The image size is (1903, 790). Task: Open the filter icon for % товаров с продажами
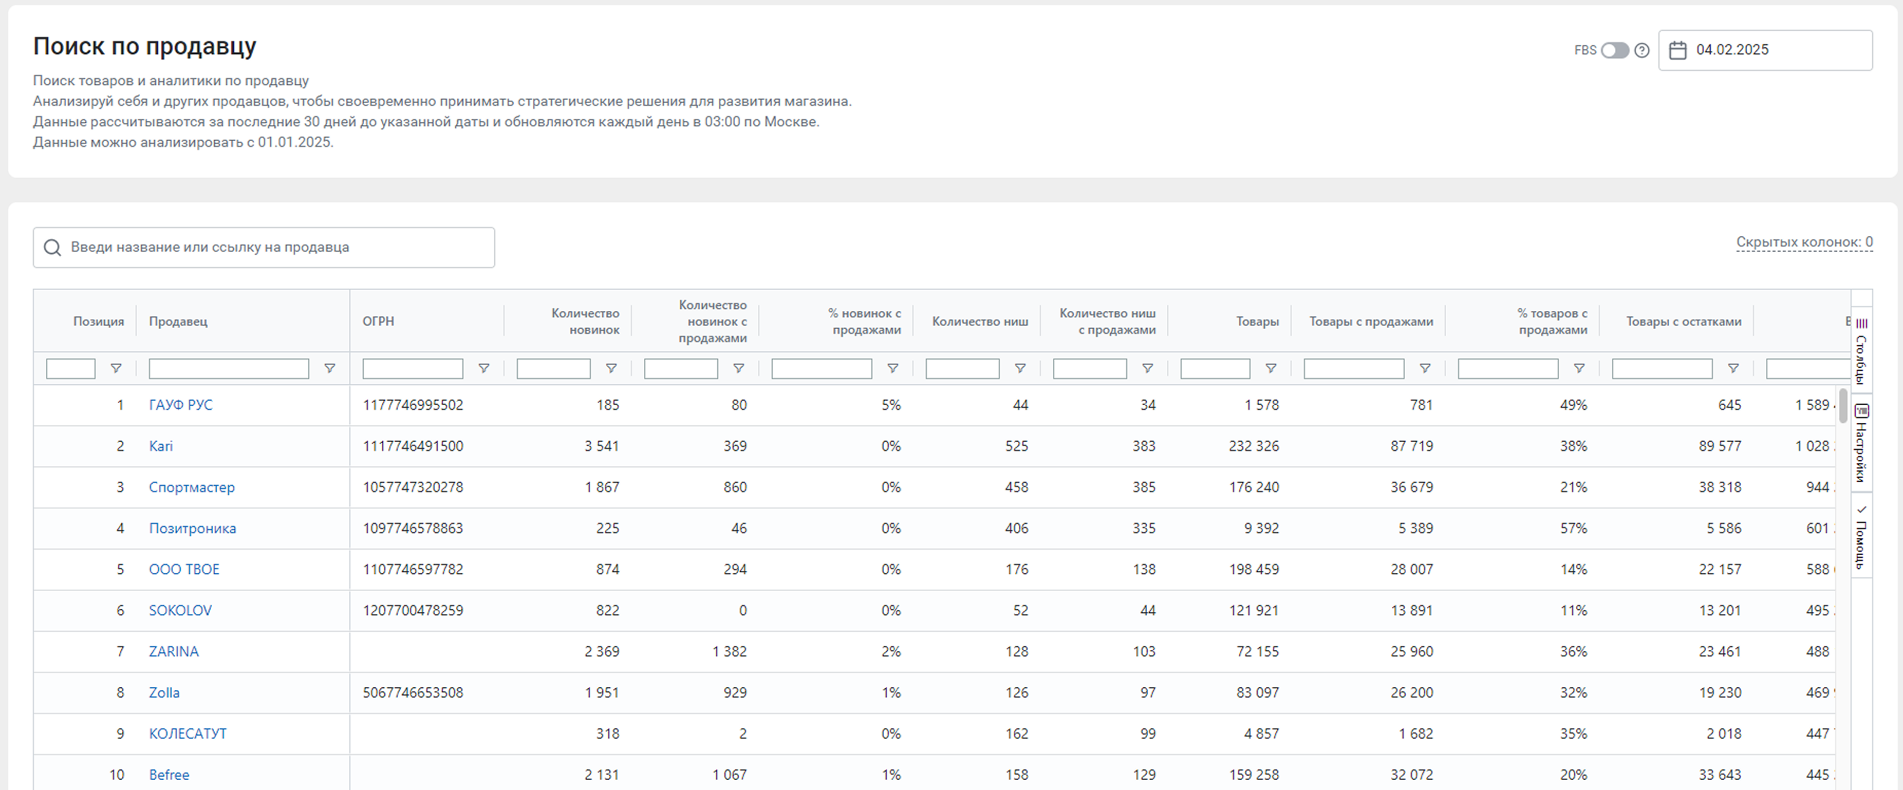click(1579, 368)
